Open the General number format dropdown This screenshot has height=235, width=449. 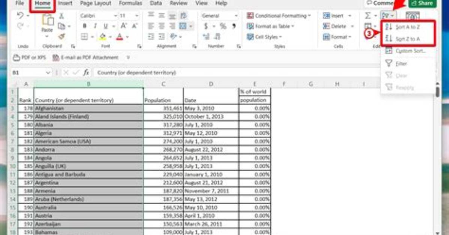click(220, 16)
